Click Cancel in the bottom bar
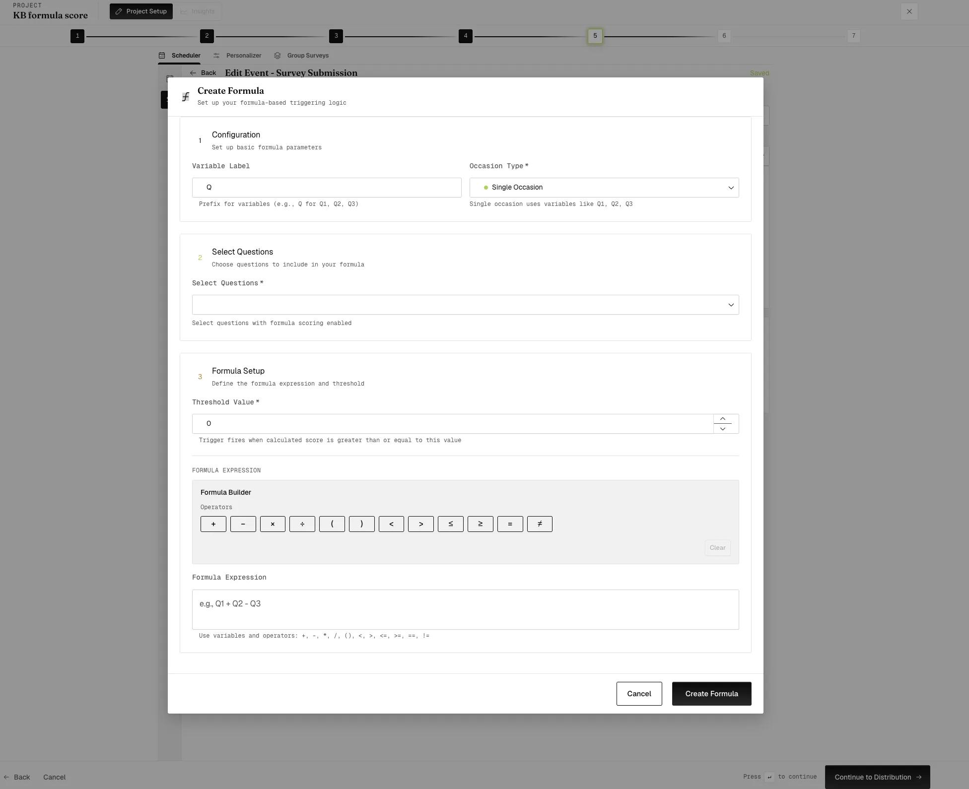This screenshot has height=789, width=969. point(55,777)
